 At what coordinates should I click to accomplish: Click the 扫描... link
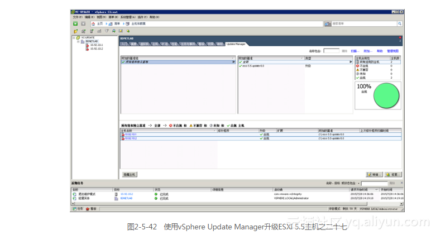tap(355, 51)
